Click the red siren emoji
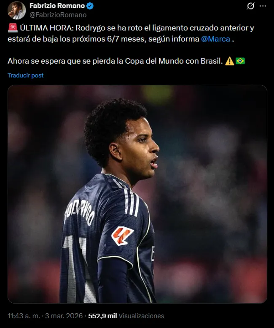The height and width of the screenshot is (328, 274). click(x=13, y=28)
